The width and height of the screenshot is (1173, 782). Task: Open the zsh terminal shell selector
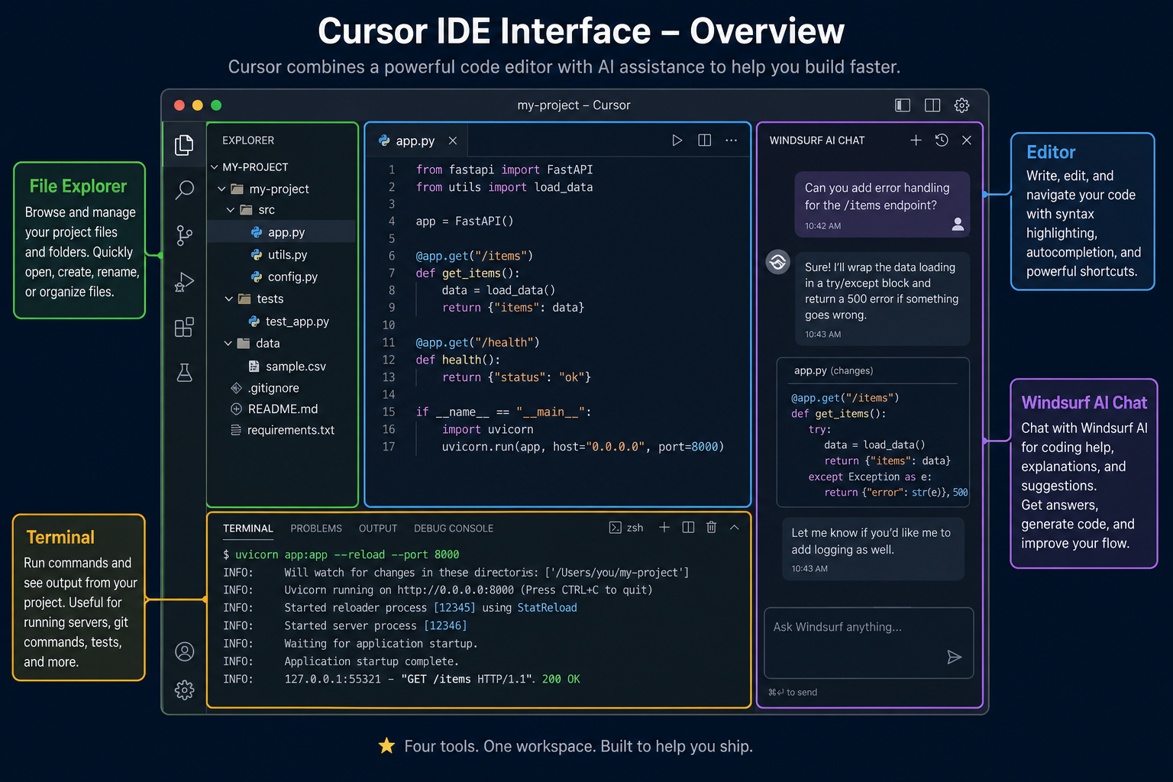(626, 528)
